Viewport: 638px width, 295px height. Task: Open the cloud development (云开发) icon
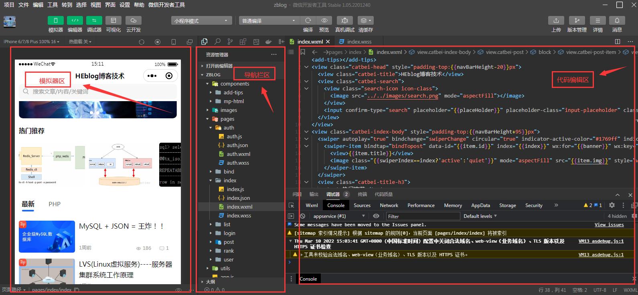(134, 20)
